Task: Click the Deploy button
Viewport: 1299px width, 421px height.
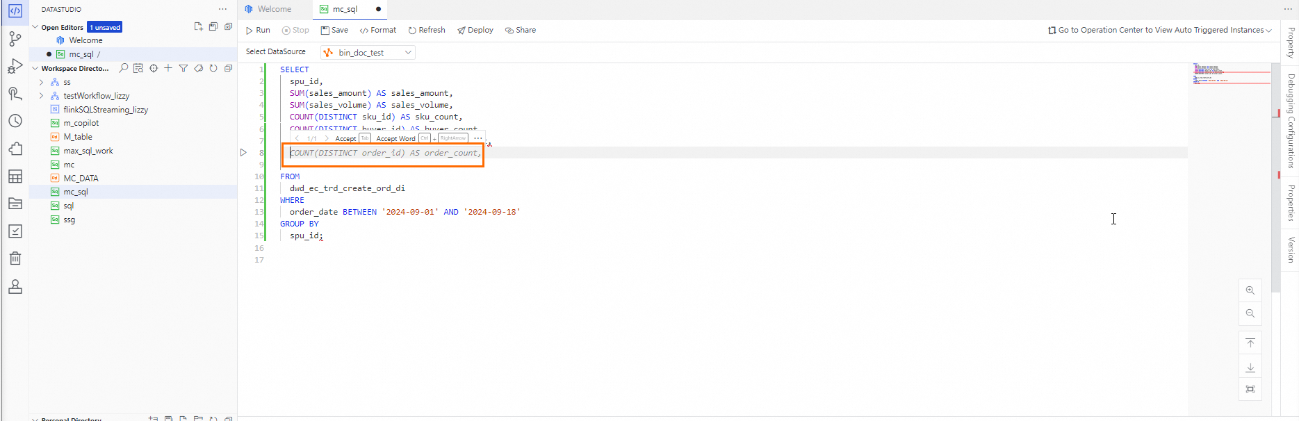Action: (x=475, y=30)
